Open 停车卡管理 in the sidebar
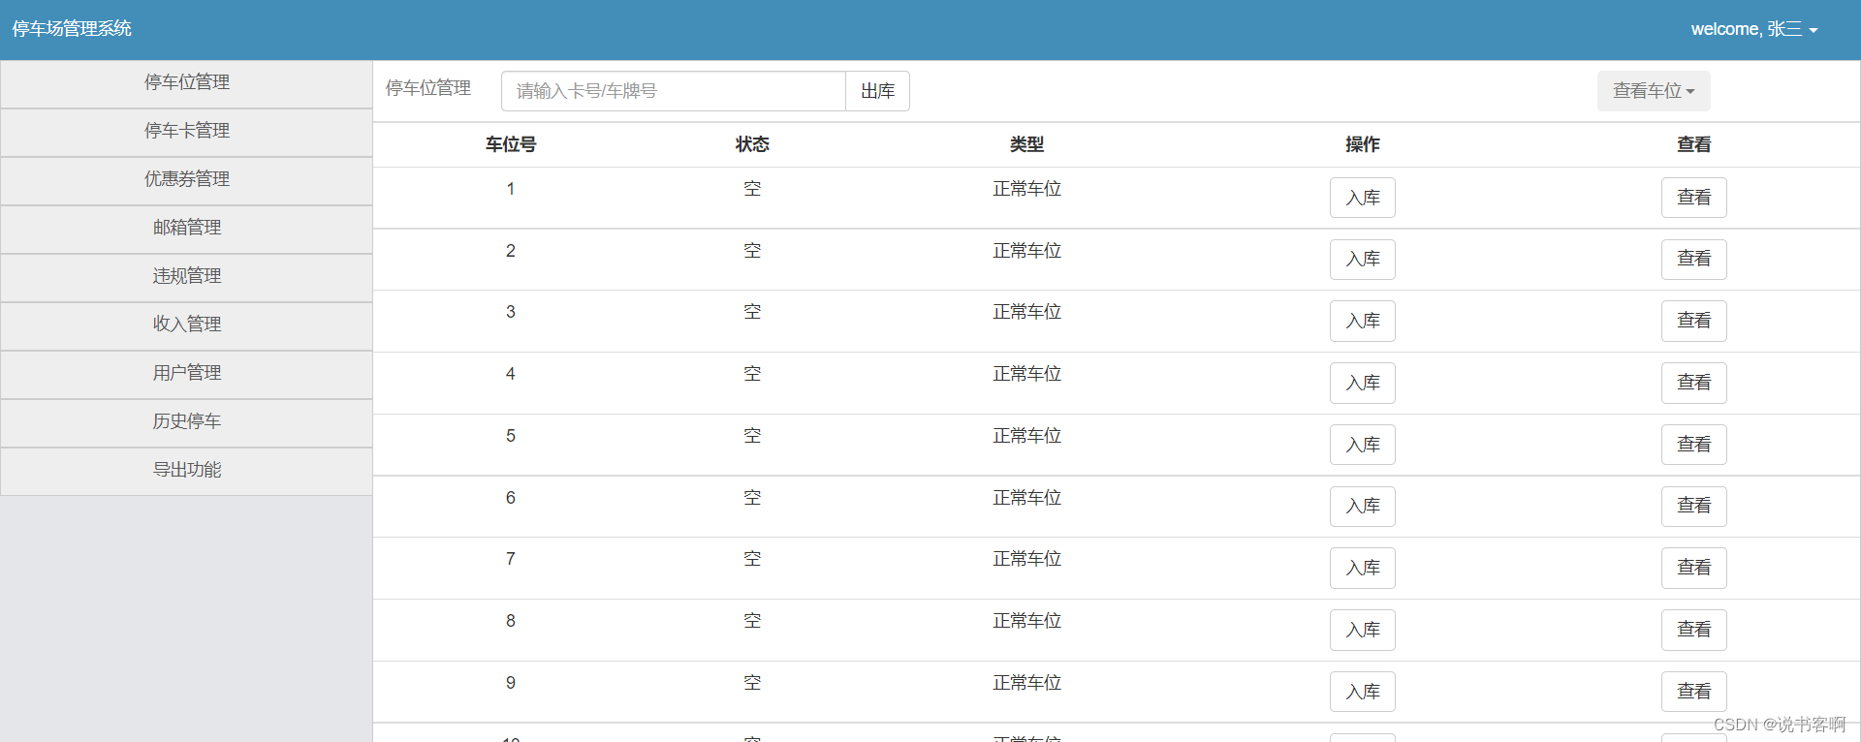The image size is (1861, 742). 186,132
